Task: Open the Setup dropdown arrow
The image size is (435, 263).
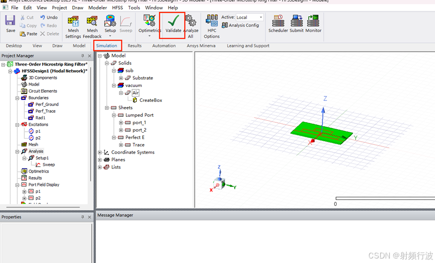Action: (110, 36)
